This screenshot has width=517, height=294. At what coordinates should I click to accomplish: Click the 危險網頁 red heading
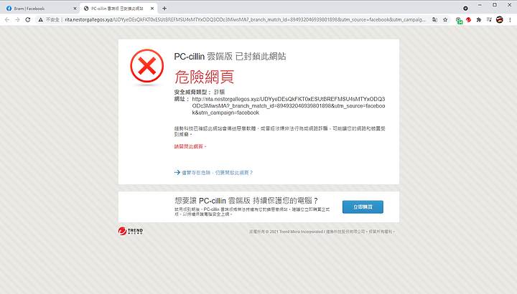[204, 77]
